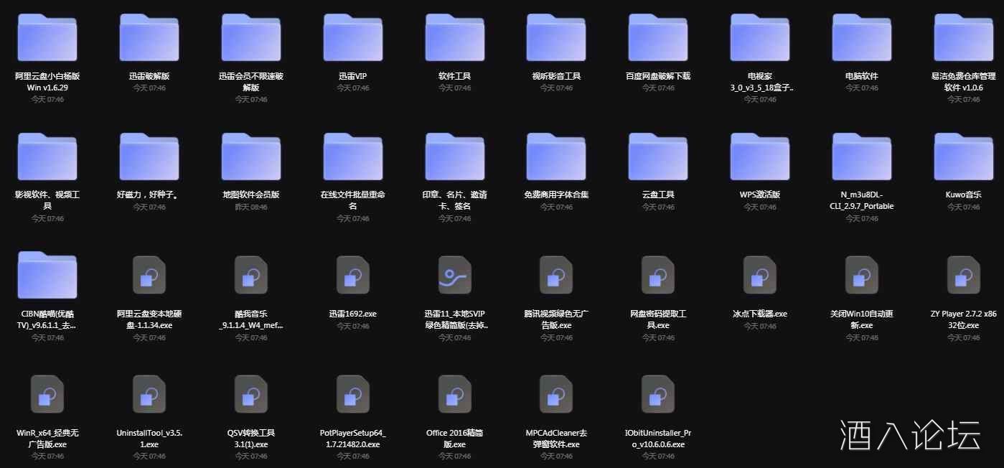The width and height of the screenshot is (1004, 468).
Task: Open the 阿里云盘小白羽版 Win v1.6.29 folder
Action: [47, 37]
